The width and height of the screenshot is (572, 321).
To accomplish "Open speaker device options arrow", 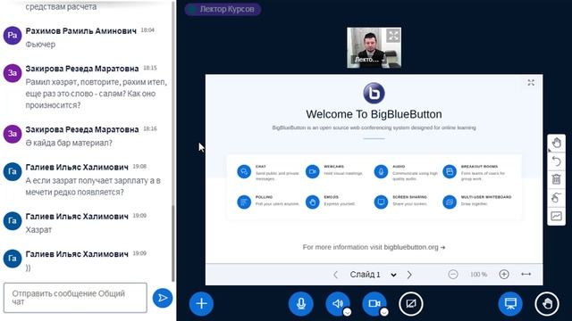I will pos(347,312).
